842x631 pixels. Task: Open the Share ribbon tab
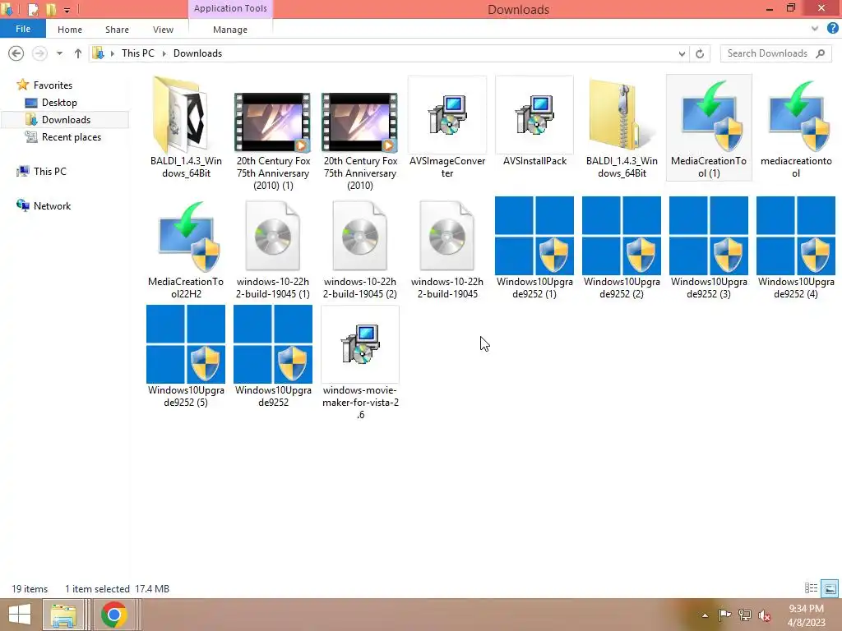pos(117,30)
